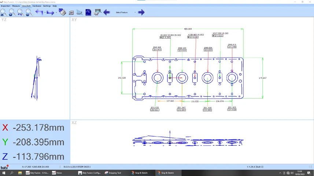Click the XZ view label
Screen dimensions: 314x176
(x=74, y=123)
